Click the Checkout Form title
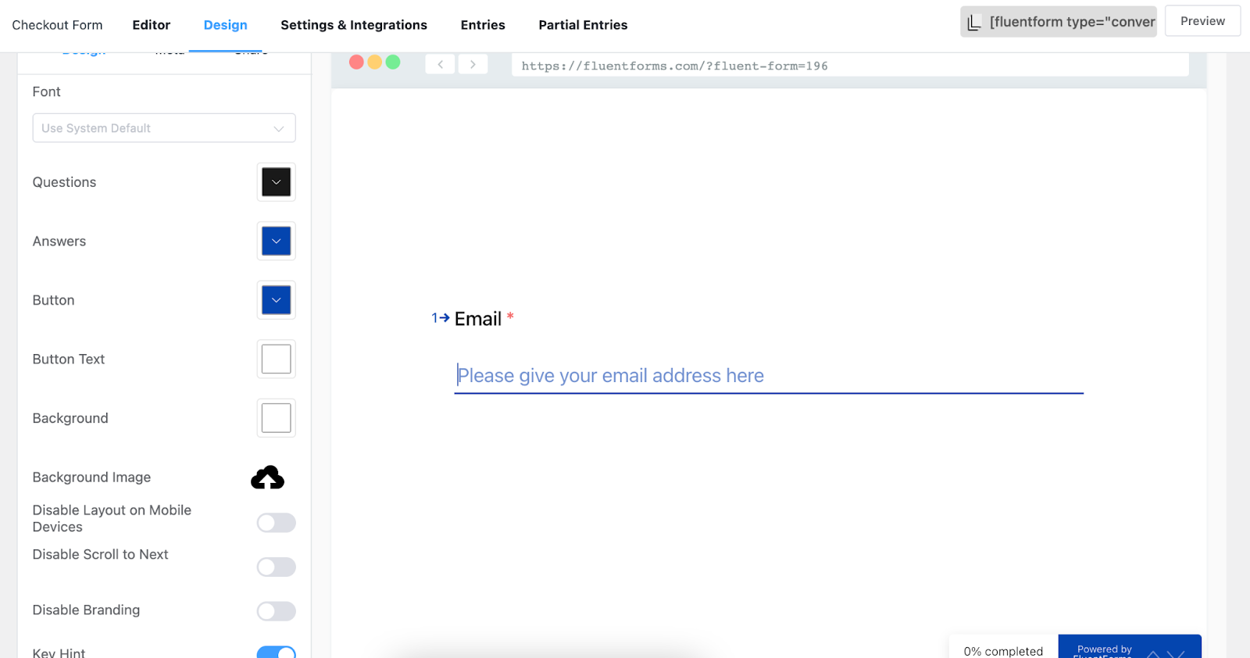Viewport: 1250px width, 658px height. point(57,25)
